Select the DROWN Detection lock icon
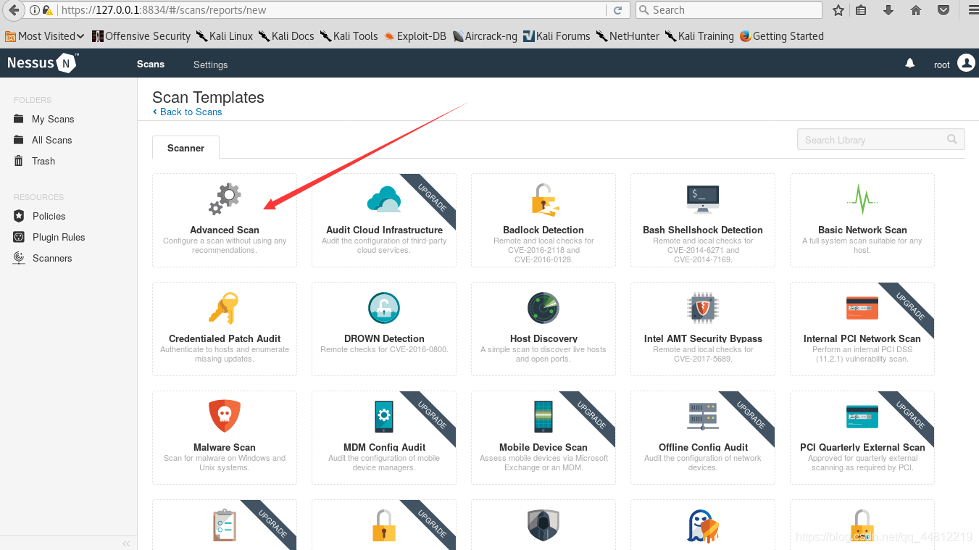Viewport: 979px width, 550px height. (384, 309)
